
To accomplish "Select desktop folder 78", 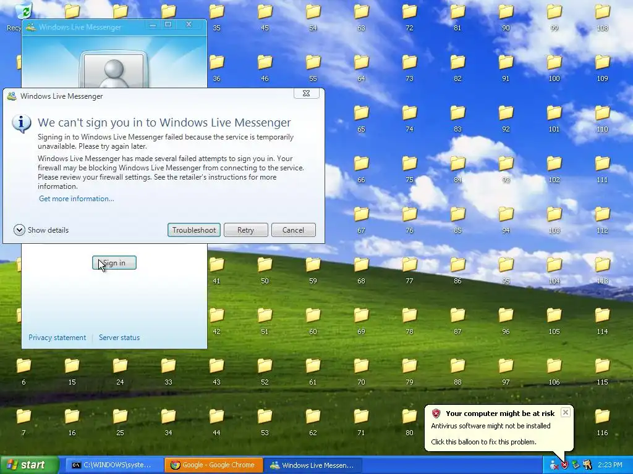I will [409, 321].
